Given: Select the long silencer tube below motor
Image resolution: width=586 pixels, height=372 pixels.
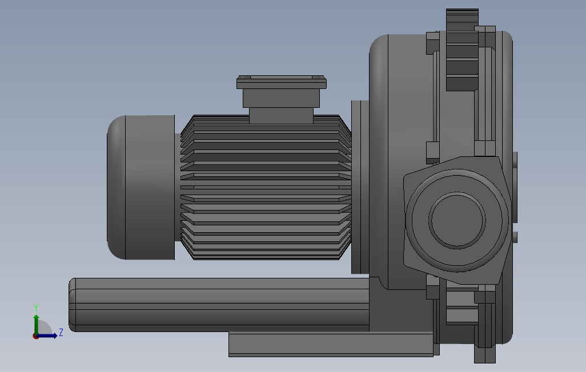Looking at the screenshot, I should [219, 305].
